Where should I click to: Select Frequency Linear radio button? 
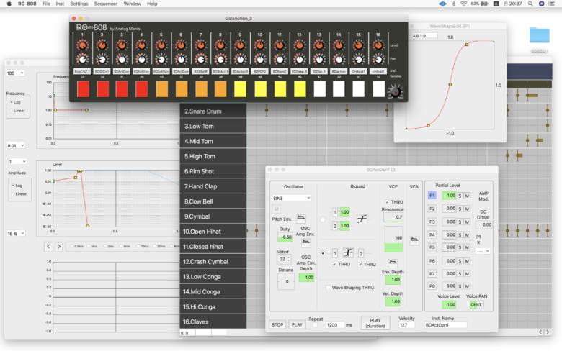click(x=12, y=111)
